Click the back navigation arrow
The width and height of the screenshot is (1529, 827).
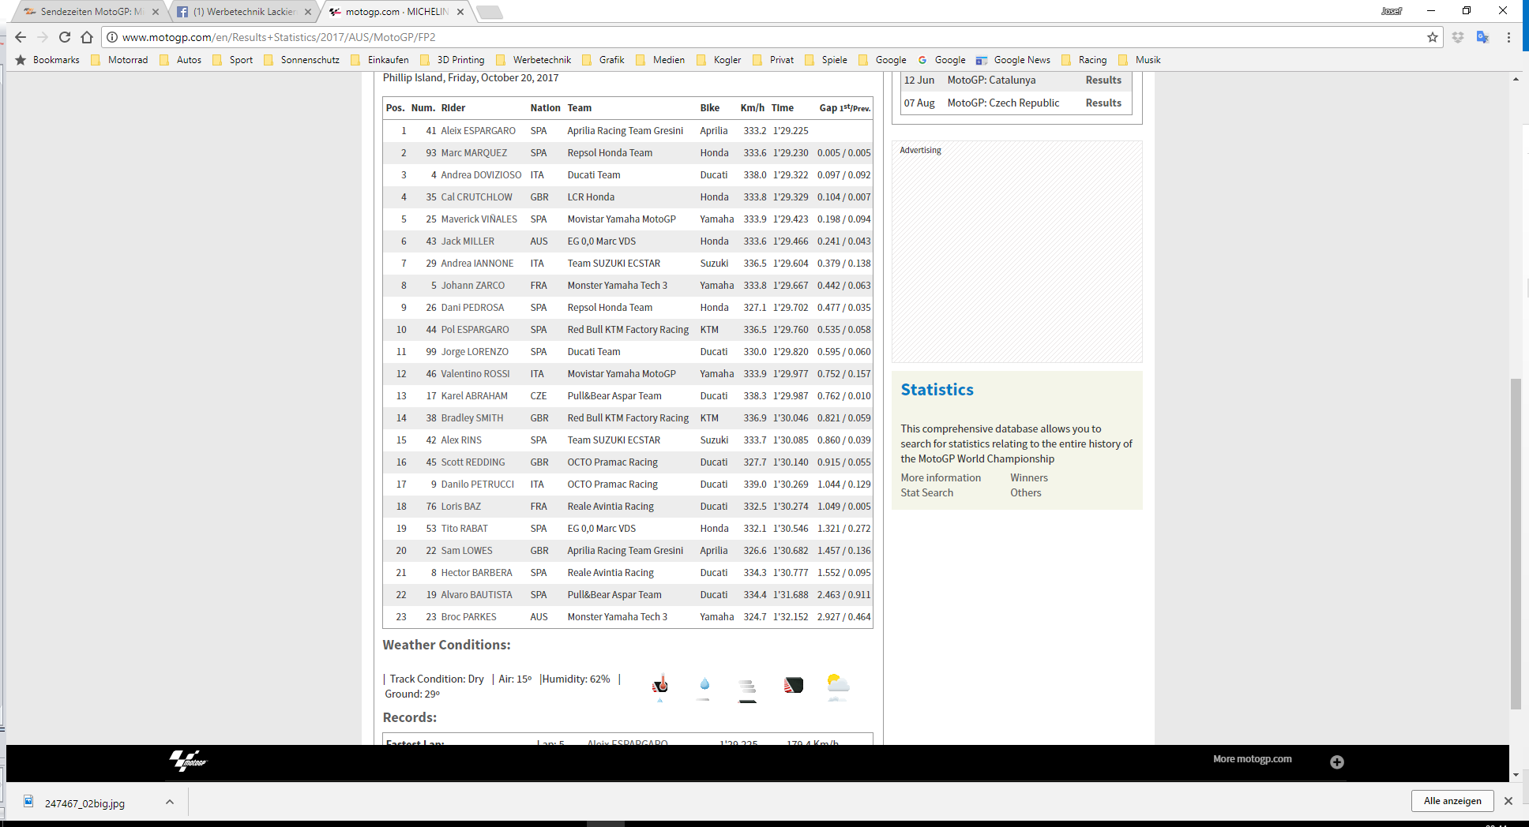click(x=21, y=37)
